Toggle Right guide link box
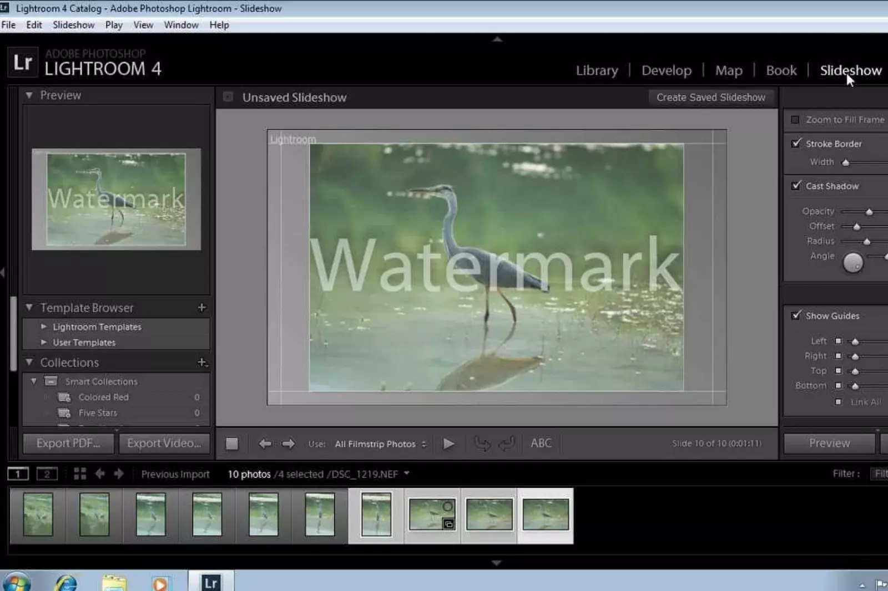Image resolution: width=888 pixels, height=591 pixels. click(839, 356)
